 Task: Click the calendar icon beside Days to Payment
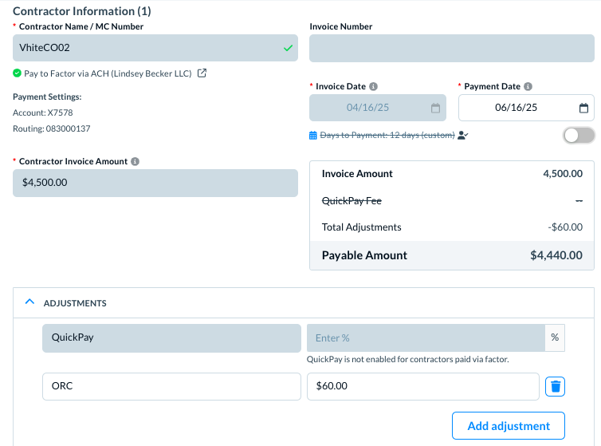(313, 136)
